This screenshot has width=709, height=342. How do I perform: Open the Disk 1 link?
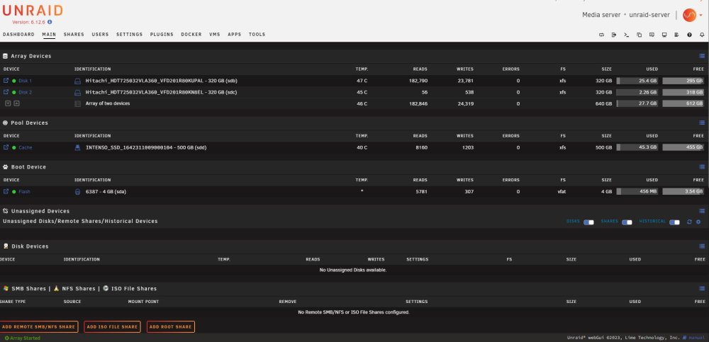point(25,81)
